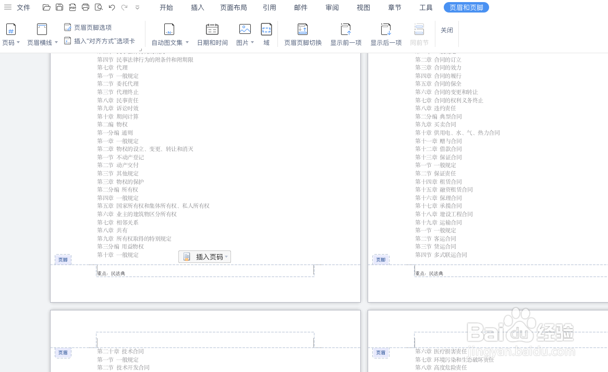Switch to the 开始 tab
The image size is (608, 372).
pos(166,7)
